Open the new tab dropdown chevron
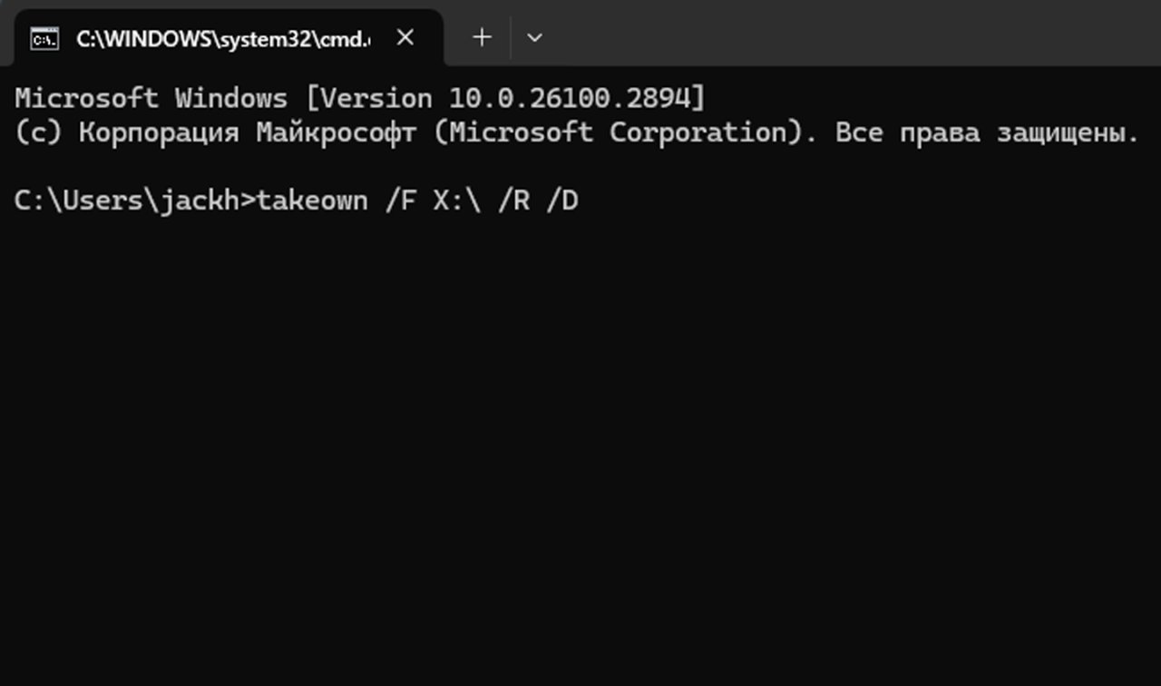The height and width of the screenshot is (686, 1161). tap(534, 37)
